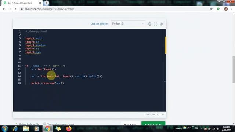235x132 pixels.
Task: Click the green Submit Code button
Action: tap(153, 124)
